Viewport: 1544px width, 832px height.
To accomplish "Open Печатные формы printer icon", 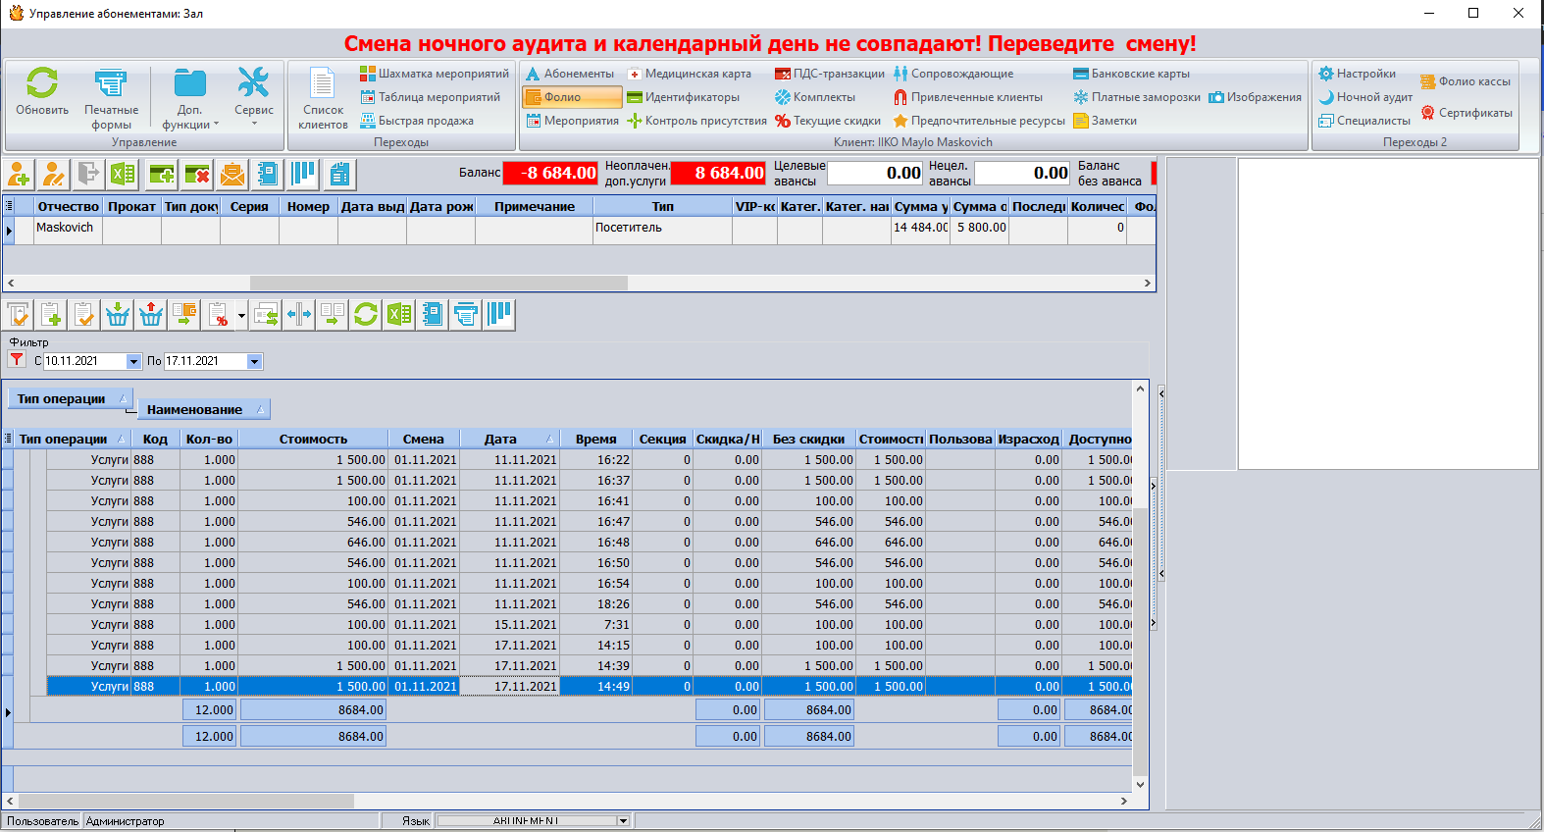I will [x=110, y=83].
